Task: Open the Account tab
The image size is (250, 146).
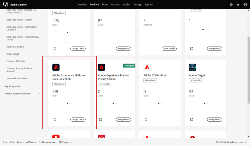Action: 115,4
